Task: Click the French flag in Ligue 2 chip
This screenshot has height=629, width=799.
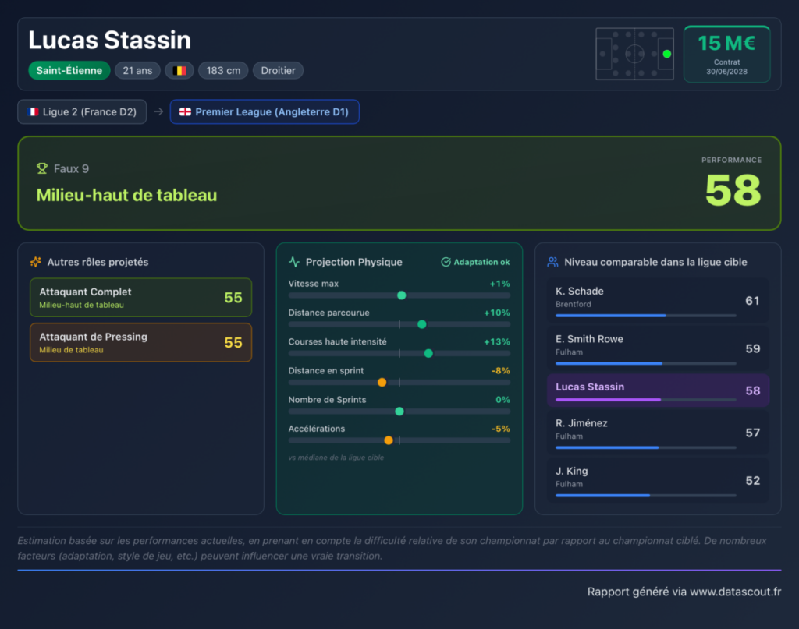Action: pos(33,112)
